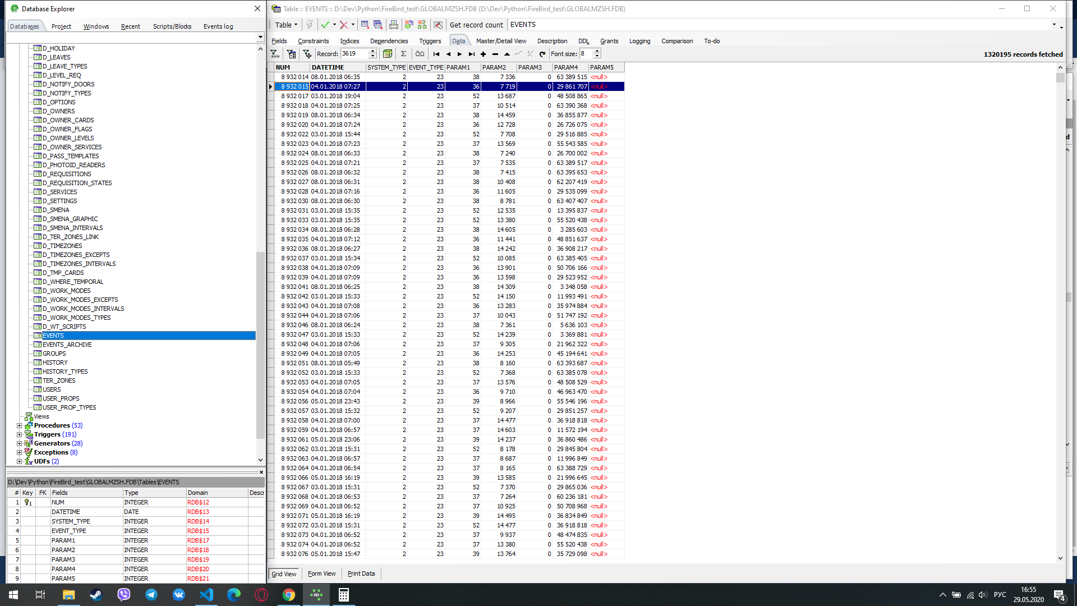Screen dimensions: 1077x606
Task: Go to the next record
Action: (460, 54)
